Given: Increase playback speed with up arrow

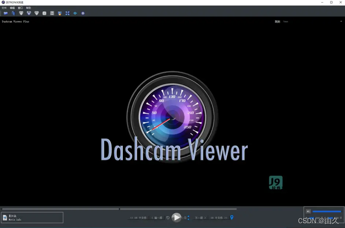Looking at the screenshot, I should pyautogui.click(x=189, y=216).
